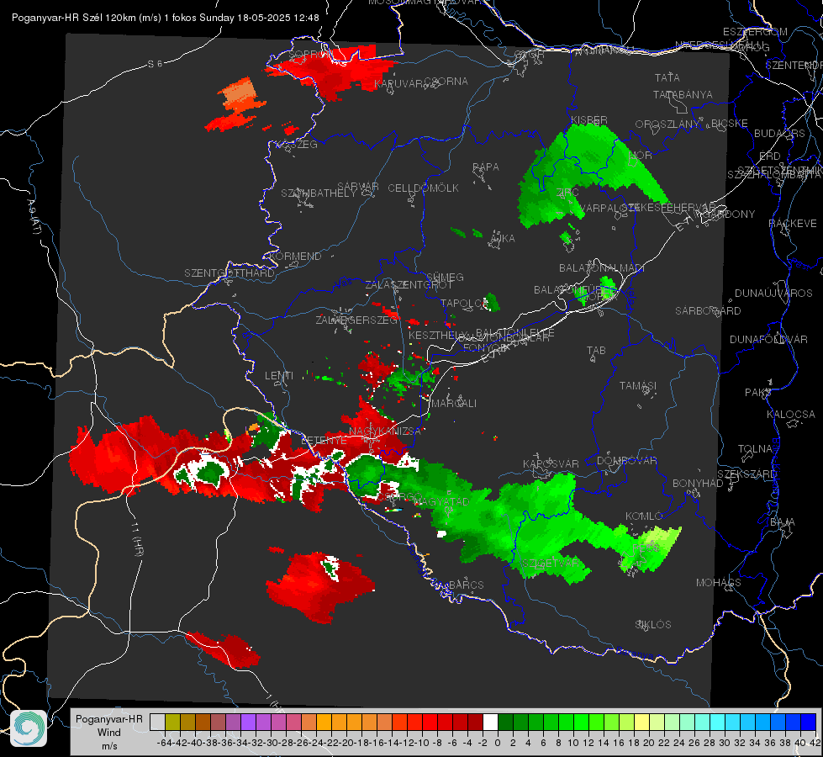This screenshot has width=823, height=757.
Task: Click the MOHACS city label
Action: 719,583
